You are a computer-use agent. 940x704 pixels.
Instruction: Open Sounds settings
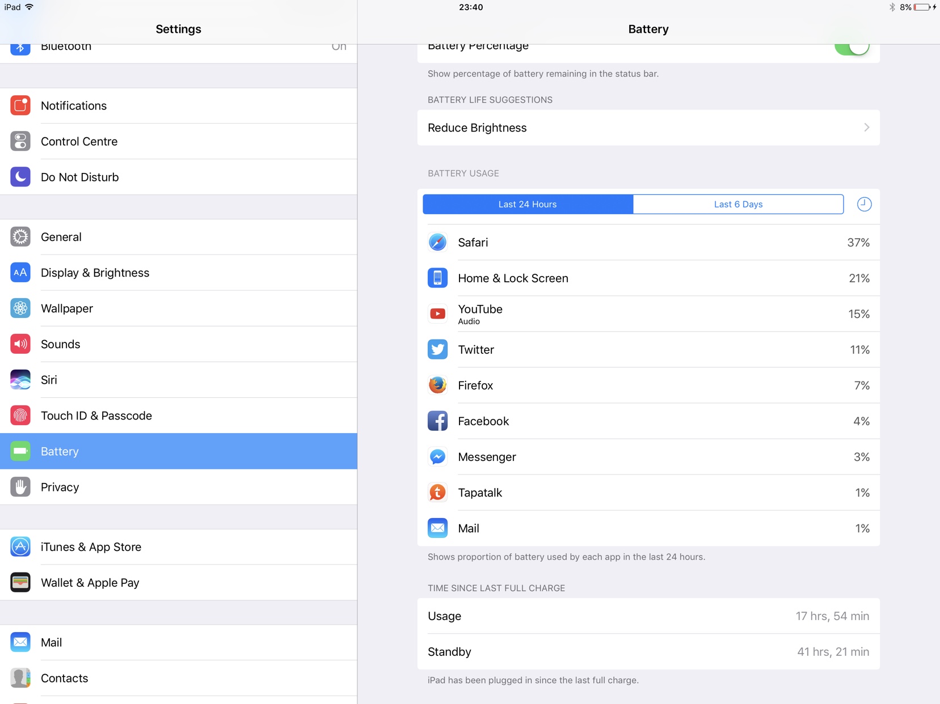[x=179, y=344]
